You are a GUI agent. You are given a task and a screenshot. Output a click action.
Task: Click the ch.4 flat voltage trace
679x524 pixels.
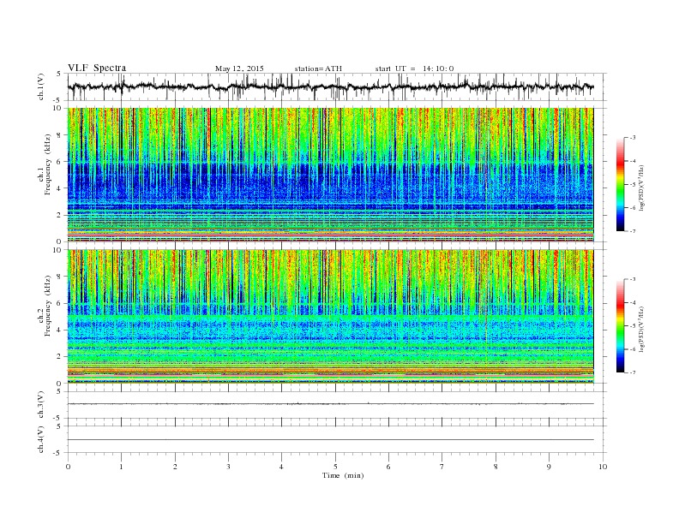click(330, 440)
